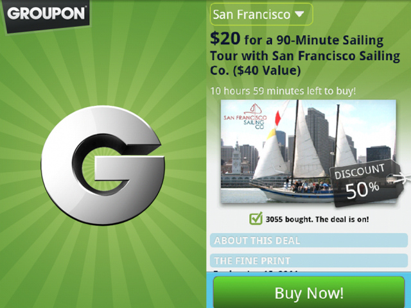411x308 pixels.
Task: Select the $20 price text
Action: pos(225,38)
